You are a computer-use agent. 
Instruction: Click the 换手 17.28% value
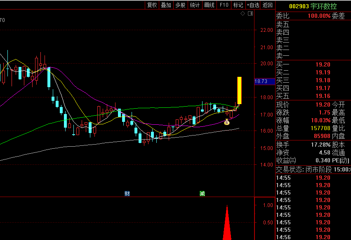pos(320,145)
